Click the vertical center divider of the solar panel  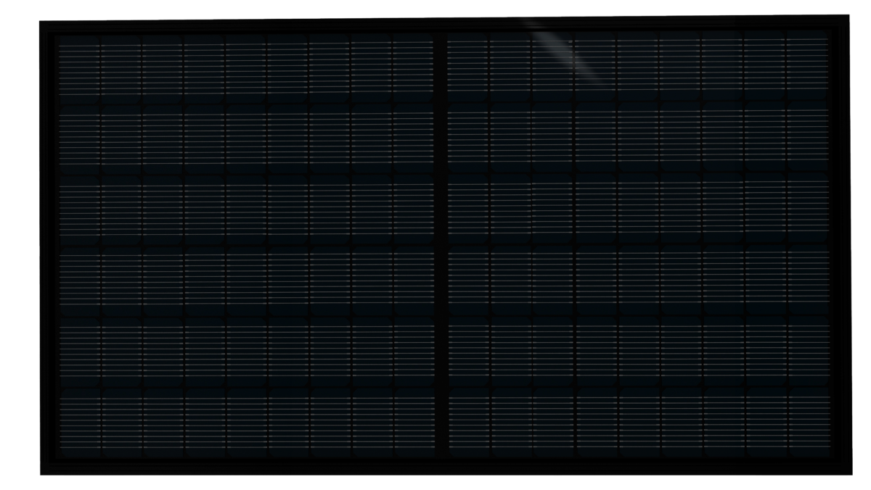[441, 245]
